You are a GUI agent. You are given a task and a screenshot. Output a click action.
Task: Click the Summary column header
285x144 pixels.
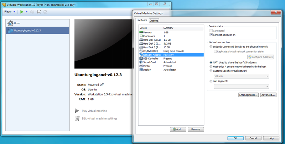pyautogui.click(x=183, y=28)
